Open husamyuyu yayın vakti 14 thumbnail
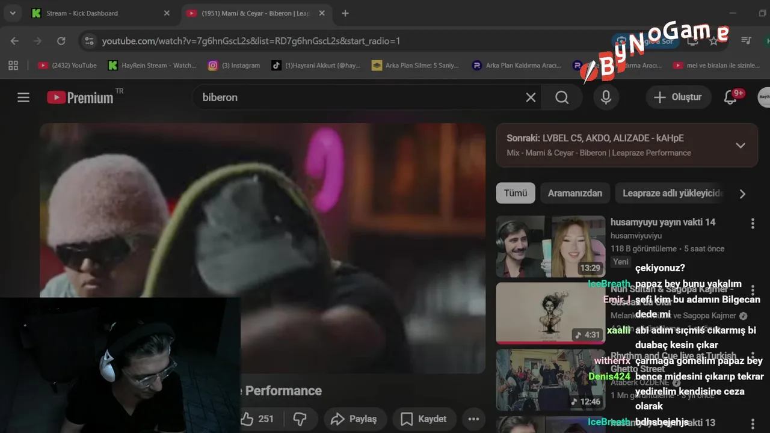 [x=550, y=247]
